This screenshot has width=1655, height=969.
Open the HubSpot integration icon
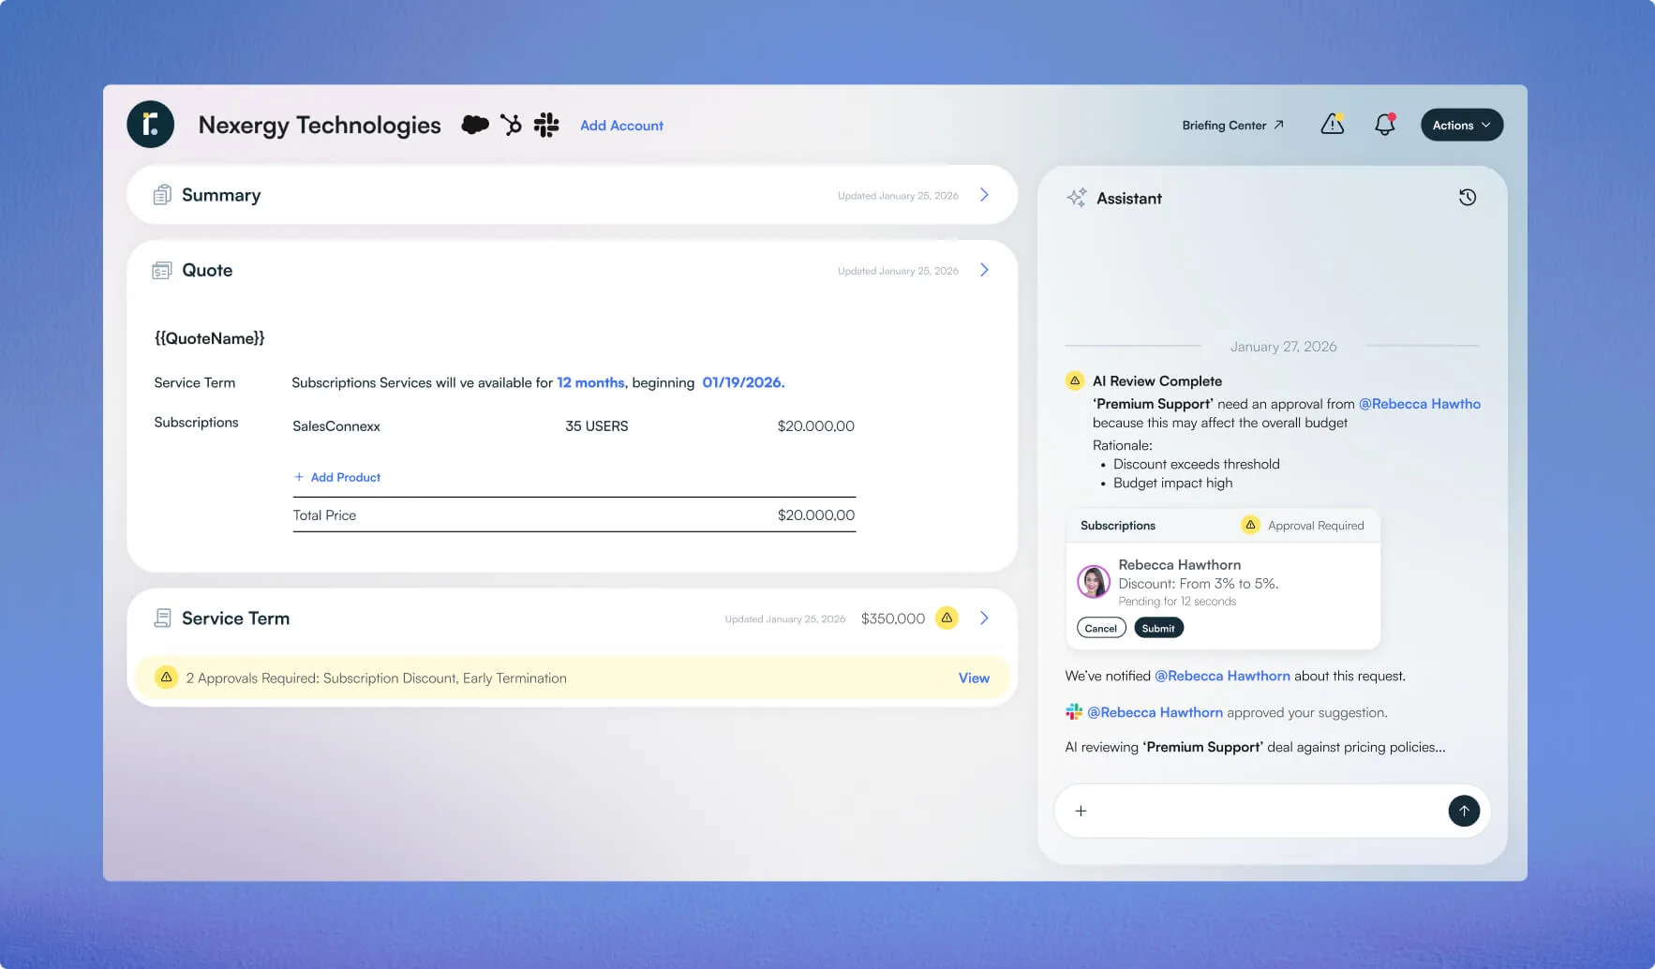(511, 125)
